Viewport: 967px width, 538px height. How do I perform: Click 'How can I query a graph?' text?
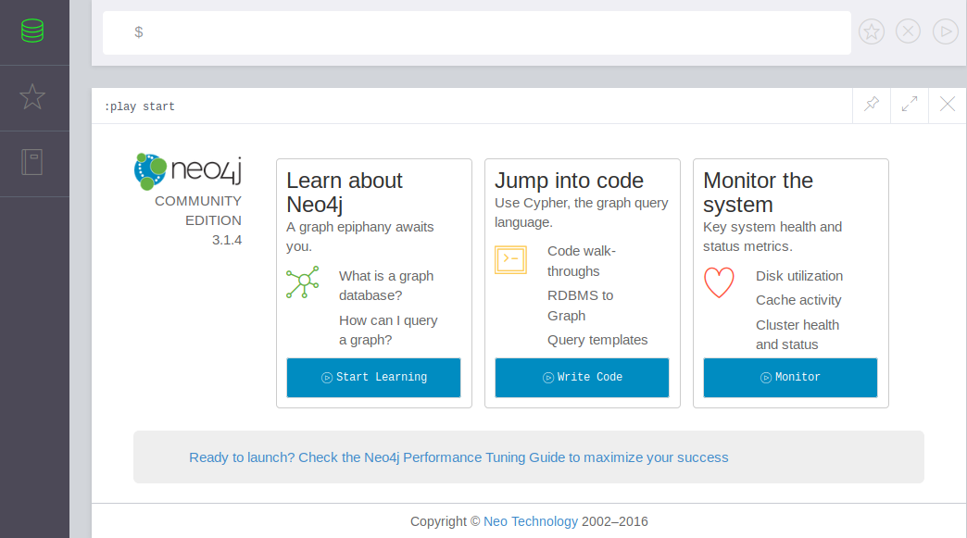click(388, 330)
